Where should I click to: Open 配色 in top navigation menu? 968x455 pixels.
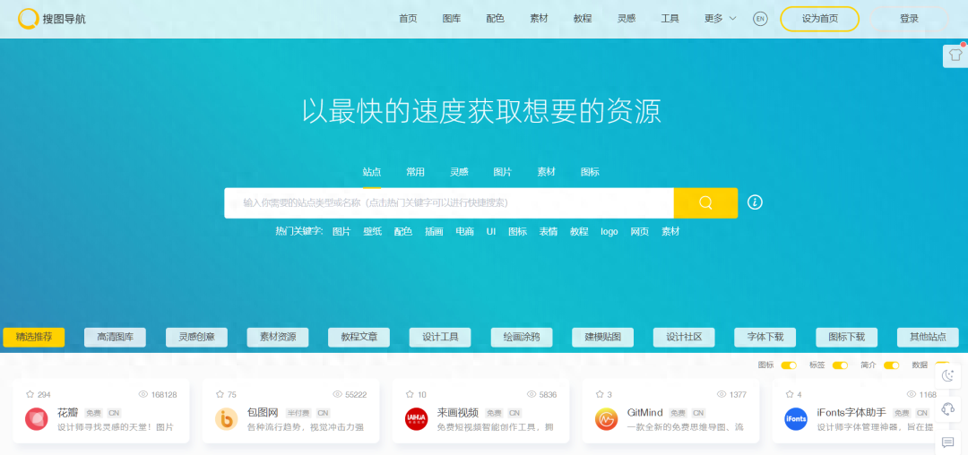click(495, 19)
